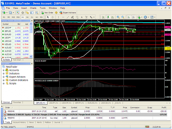This screenshot has width=172, height=129.
Task: Click the New Chart icon
Action: coord(4,13)
